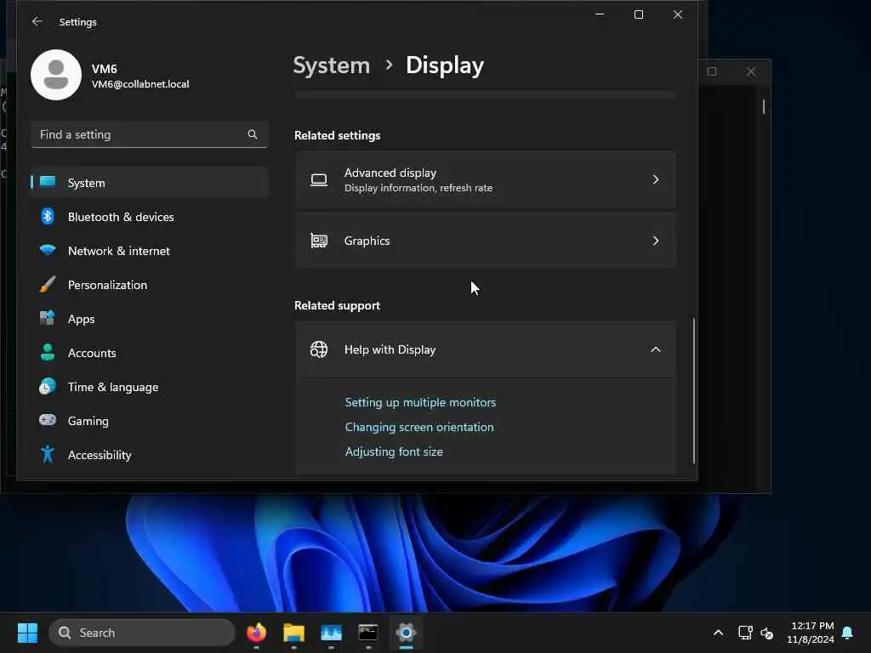Go back using the Settings back arrow
Image resolution: width=871 pixels, height=653 pixels.
click(37, 21)
